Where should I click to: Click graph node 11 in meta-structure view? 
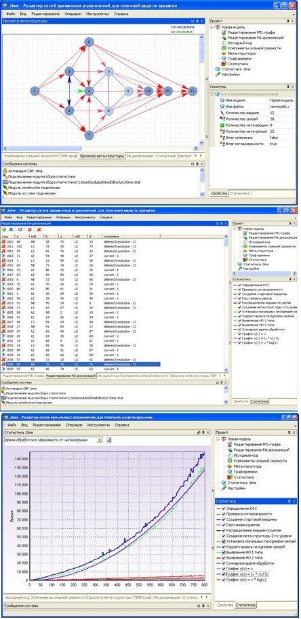click(192, 92)
